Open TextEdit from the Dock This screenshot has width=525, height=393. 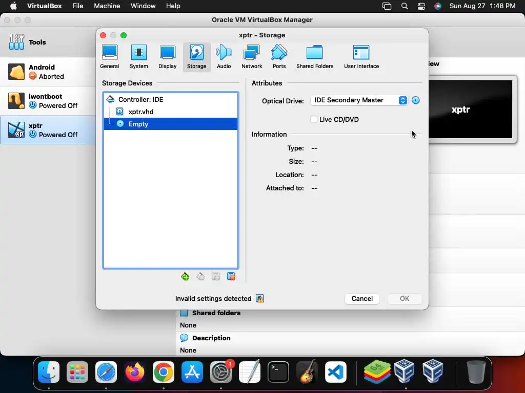click(250, 372)
